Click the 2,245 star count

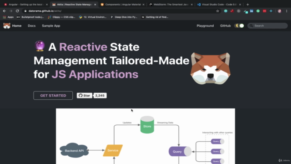(x=100, y=95)
